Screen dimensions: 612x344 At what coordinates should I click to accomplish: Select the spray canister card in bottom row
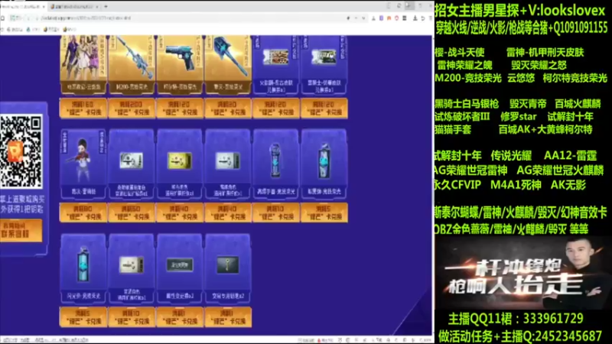[83, 268]
